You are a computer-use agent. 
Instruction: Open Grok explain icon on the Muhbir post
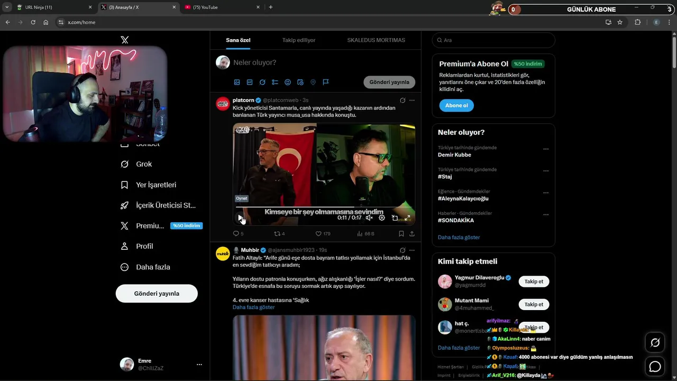coord(402,250)
